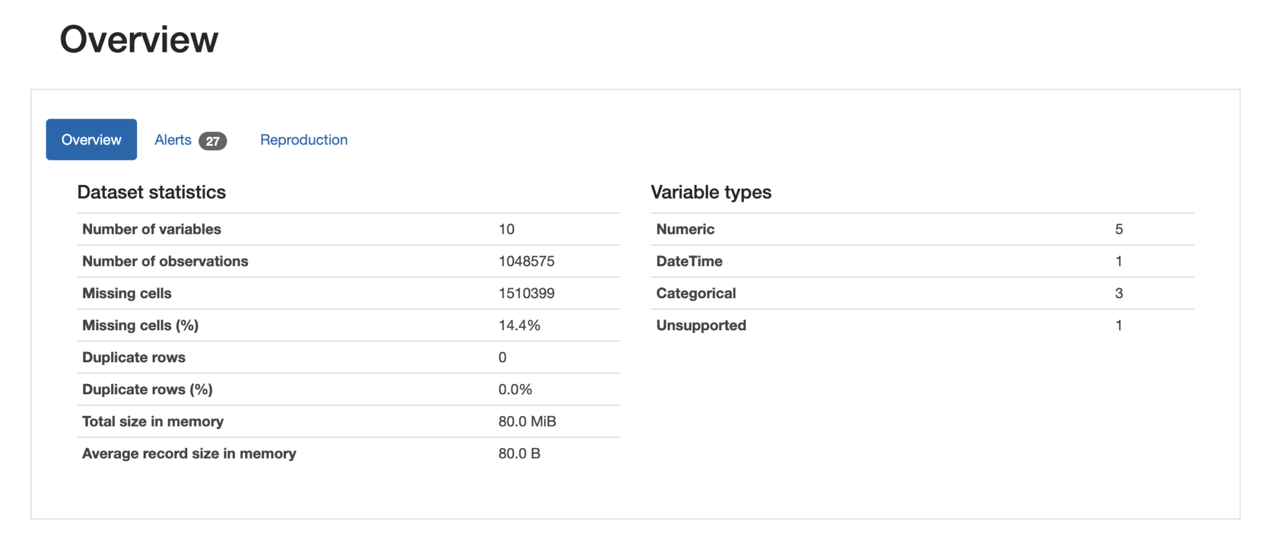Image resolution: width=1265 pixels, height=553 pixels.
Task: Click the large Overview page heading
Action: [x=139, y=39]
